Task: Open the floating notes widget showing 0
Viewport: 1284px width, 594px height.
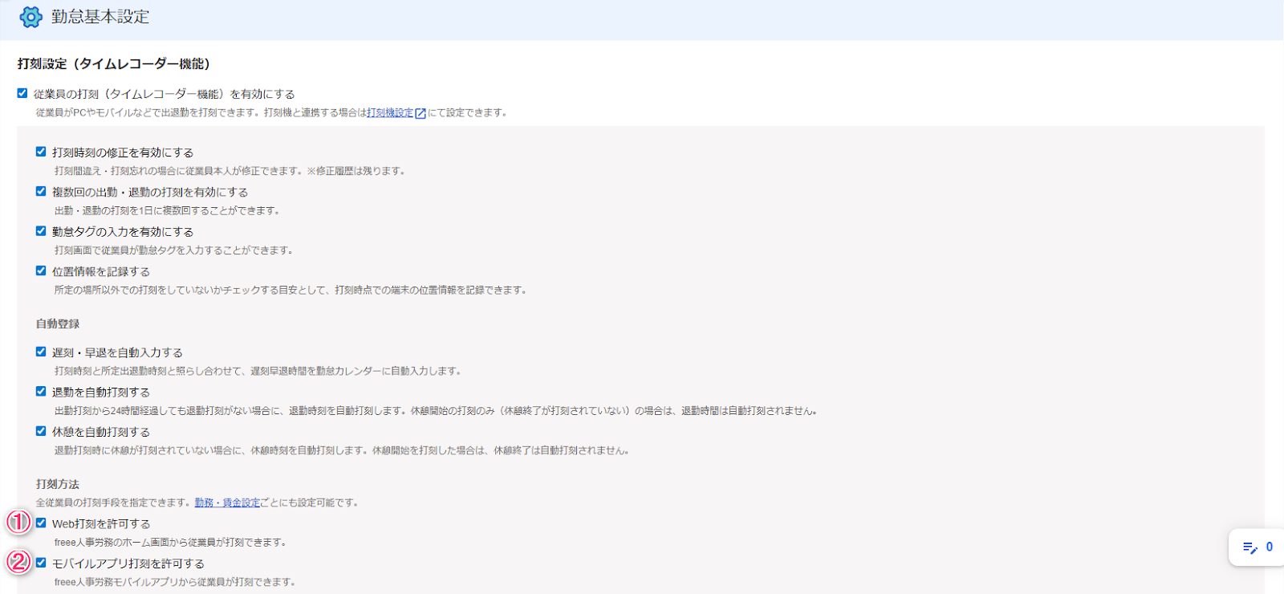Action: pyautogui.click(x=1257, y=547)
